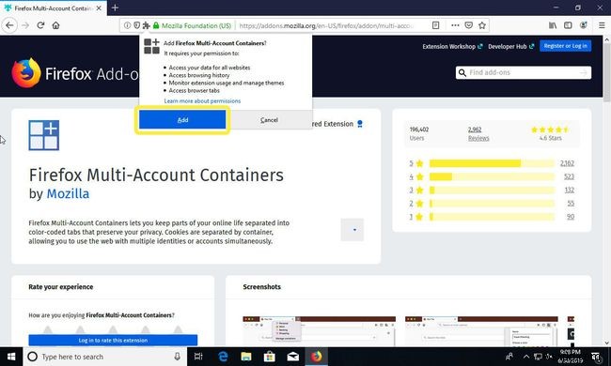Open the tracking protection shield icon
The height and width of the screenshot is (366, 611).
pos(136,25)
